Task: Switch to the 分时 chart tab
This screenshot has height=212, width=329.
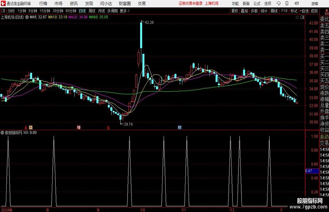Action: point(11,11)
